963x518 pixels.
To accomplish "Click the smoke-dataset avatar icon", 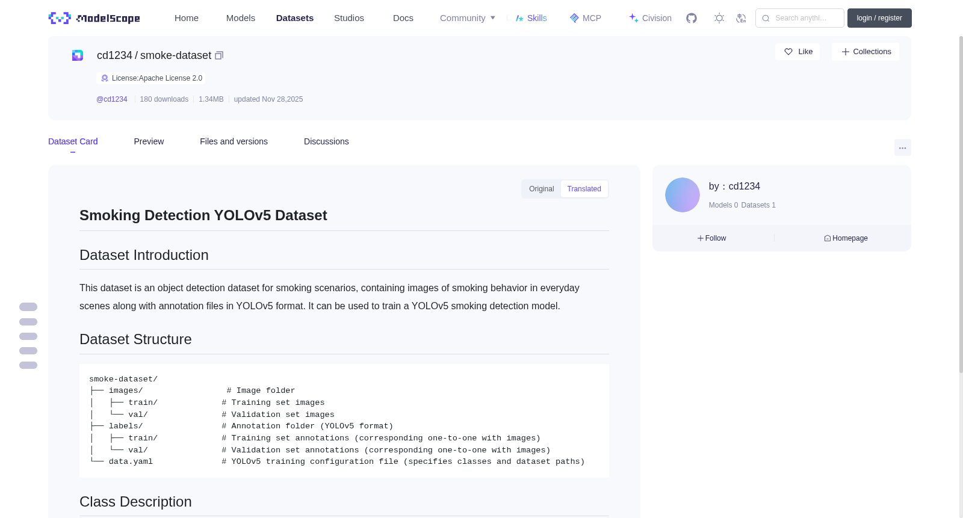I will pos(78,55).
